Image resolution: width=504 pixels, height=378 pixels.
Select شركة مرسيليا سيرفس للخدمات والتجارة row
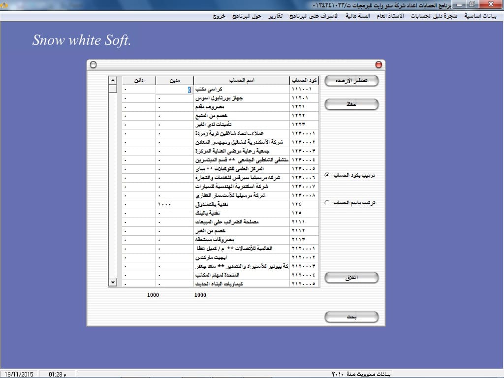tap(221, 178)
